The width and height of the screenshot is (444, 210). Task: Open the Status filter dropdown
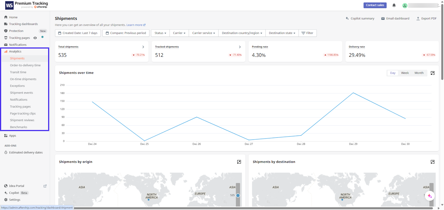tap(160, 33)
